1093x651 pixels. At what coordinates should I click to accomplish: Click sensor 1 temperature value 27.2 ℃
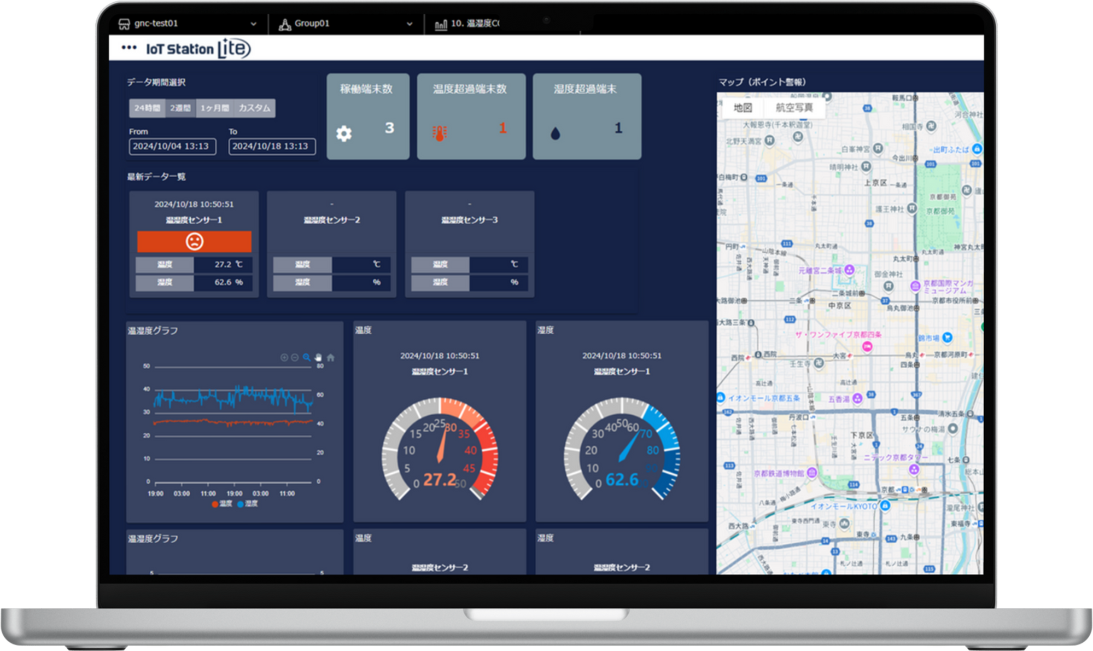(223, 264)
